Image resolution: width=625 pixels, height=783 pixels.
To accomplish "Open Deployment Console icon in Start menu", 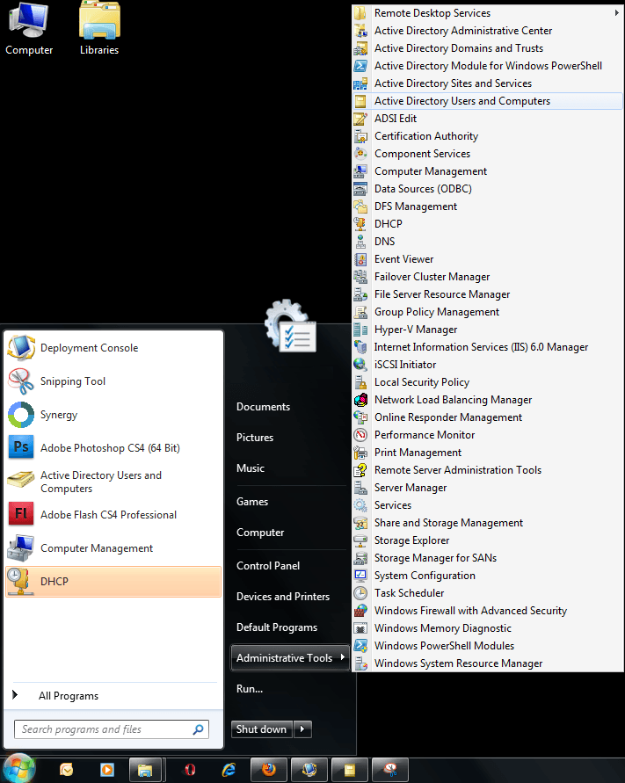I will click(x=21, y=347).
